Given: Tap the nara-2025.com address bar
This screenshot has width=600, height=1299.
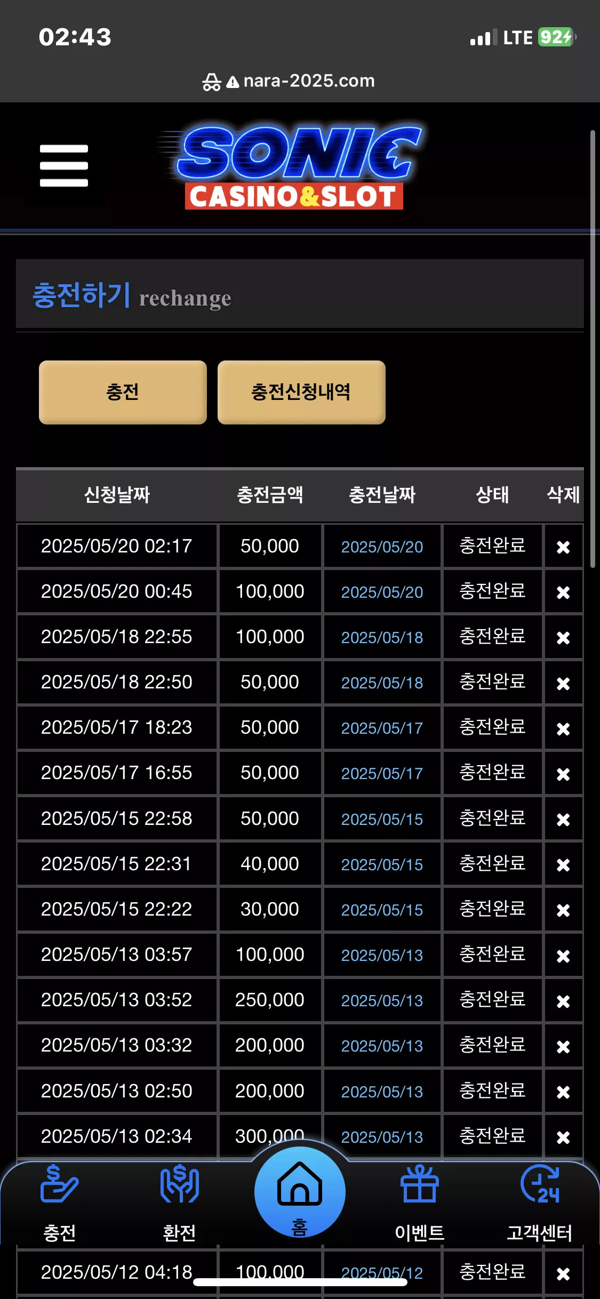Looking at the screenshot, I should coord(309,81).
